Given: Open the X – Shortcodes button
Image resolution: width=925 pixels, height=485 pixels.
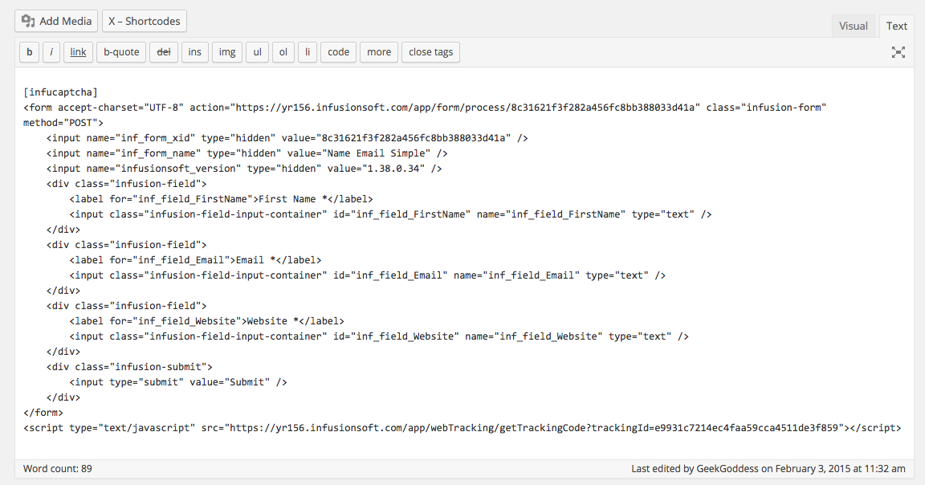Looking at the screenshot, I should [145, 21].
